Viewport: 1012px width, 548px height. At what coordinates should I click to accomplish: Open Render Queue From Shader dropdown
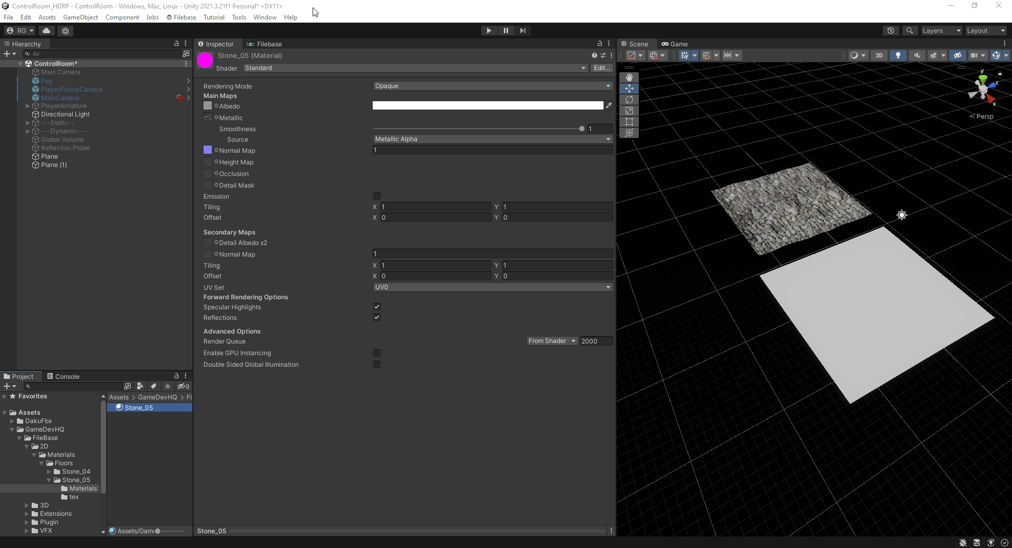click(552, 341)
